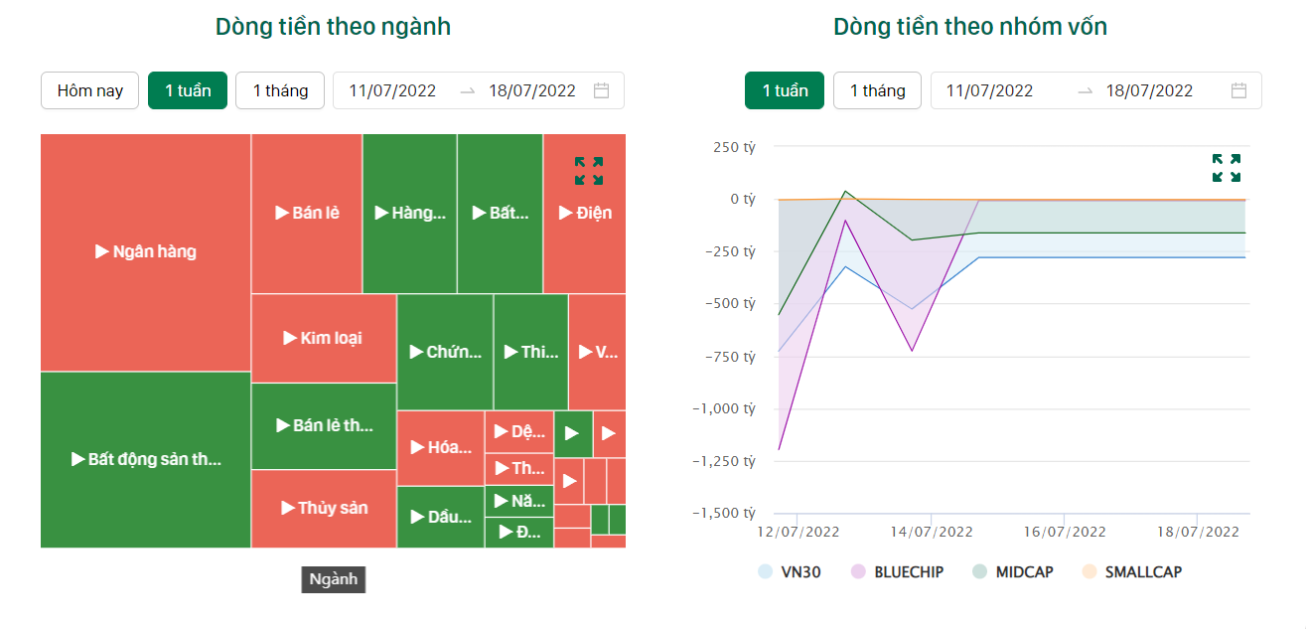Open the Thủy sản treemap cell
1306x629 pixels.
point(324,509)
